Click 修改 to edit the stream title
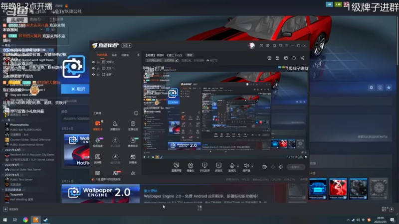This screenshot has width=399, height=224. point(190,55)
